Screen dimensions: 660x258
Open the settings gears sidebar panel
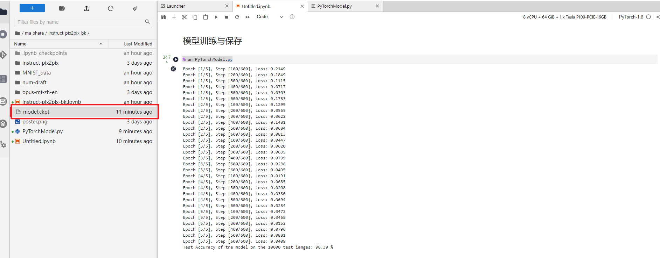(3, 144)
